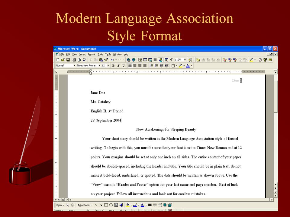This screenshot has width=290, height=217.
Task: Toggle Italic formatting
Action: (x=118, y=66)
